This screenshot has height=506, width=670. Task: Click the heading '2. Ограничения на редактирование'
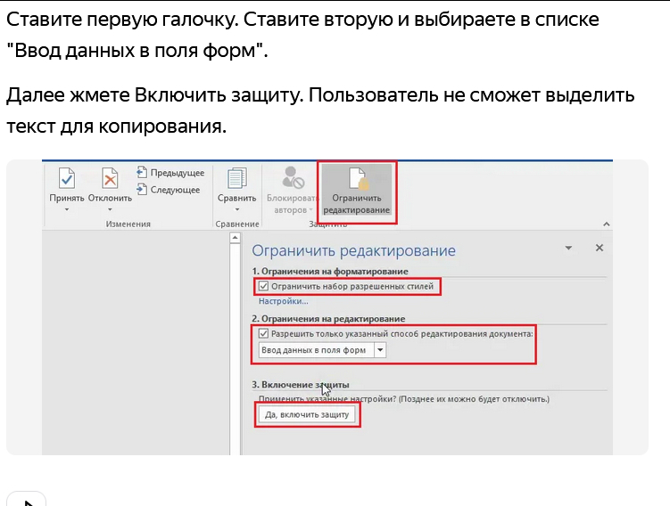328,319
